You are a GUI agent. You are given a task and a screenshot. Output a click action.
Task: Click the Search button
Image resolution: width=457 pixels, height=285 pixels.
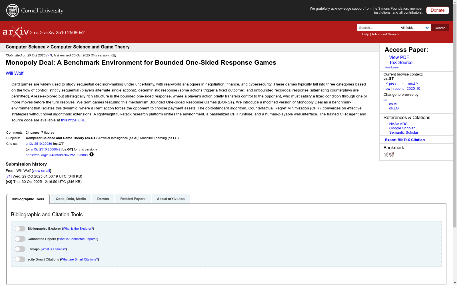coord(440,28)
